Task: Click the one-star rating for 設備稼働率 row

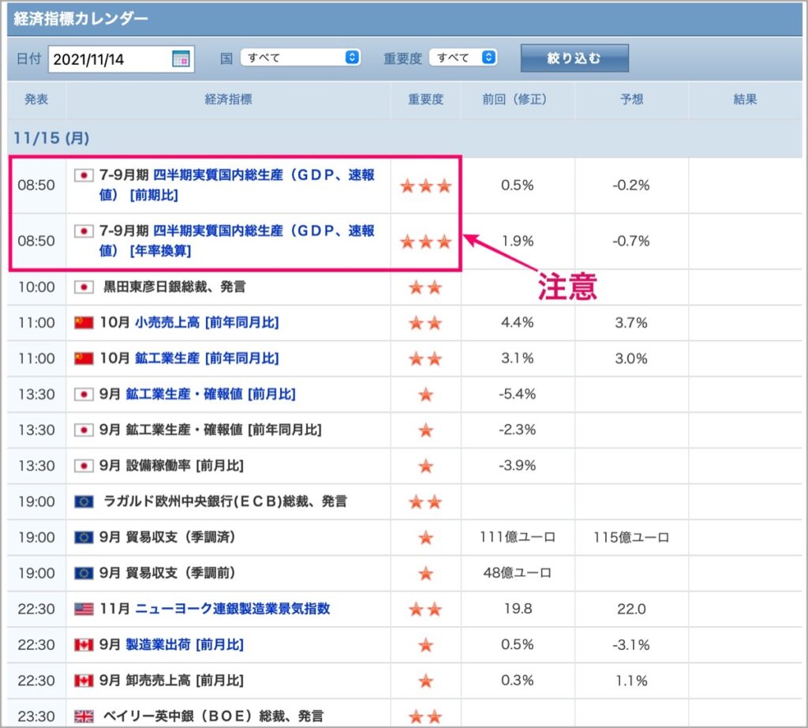Action: [425, 466]
